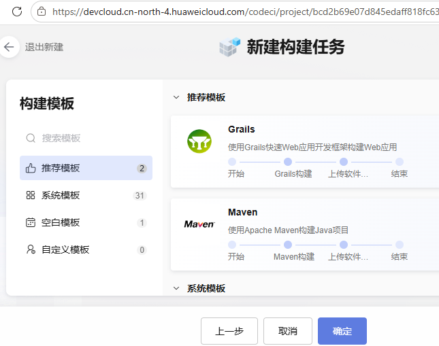Click the 开始 step dot in Maven card

[x=232, y=245]
